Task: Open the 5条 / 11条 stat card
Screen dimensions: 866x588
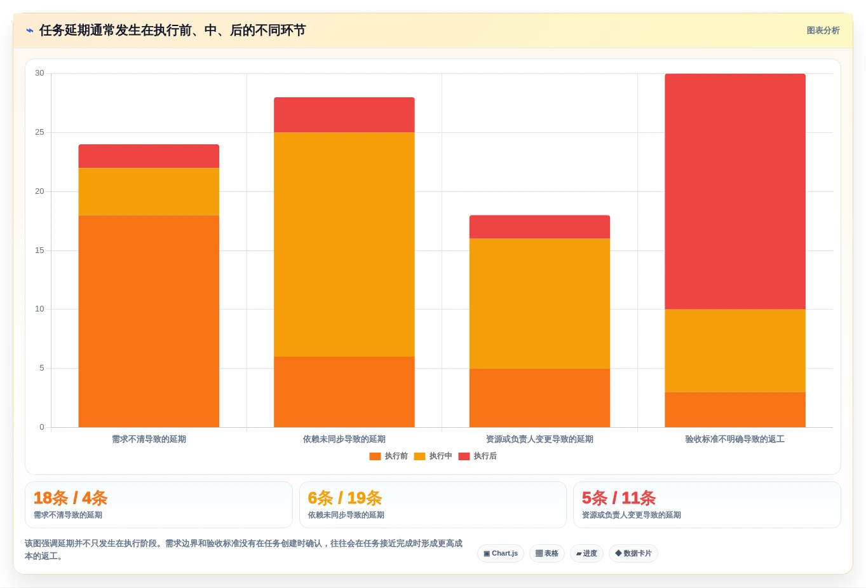Action: tap(707, 505)
